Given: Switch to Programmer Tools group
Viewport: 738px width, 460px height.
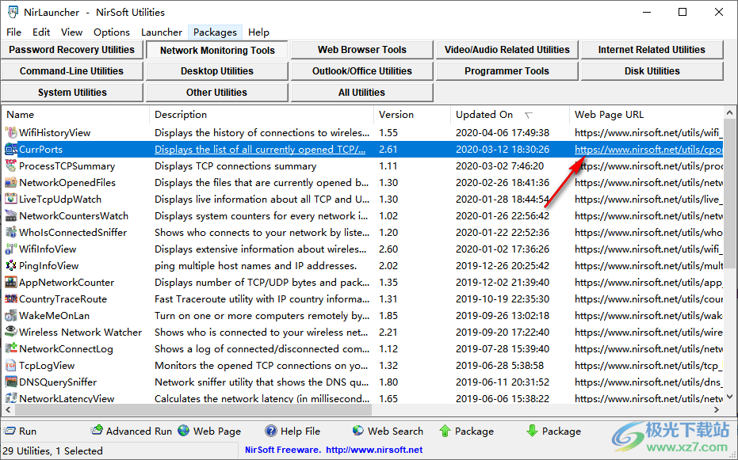Looking at the screenshot, I should [507, 71].
